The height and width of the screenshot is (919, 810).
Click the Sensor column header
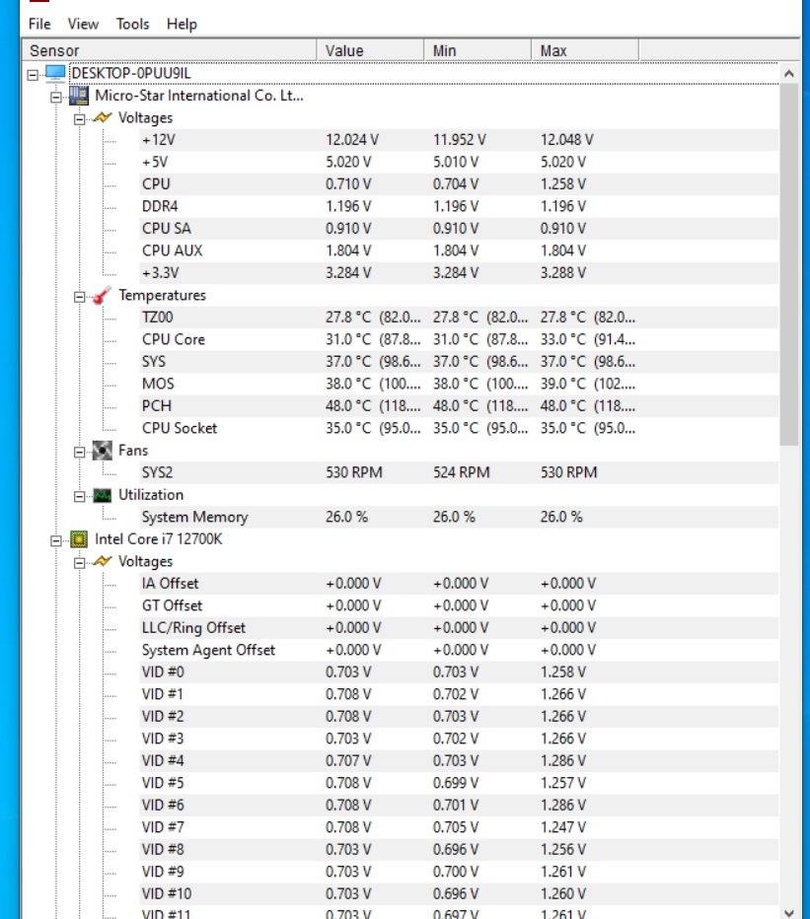click(x=169, y=50)
